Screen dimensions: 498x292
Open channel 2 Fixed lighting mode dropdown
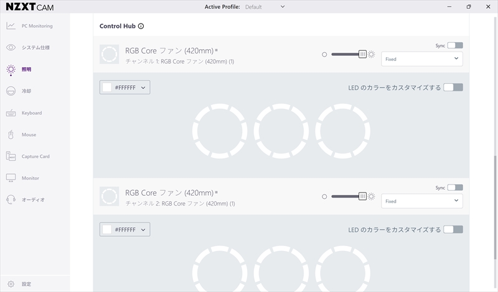pos(422,201)
